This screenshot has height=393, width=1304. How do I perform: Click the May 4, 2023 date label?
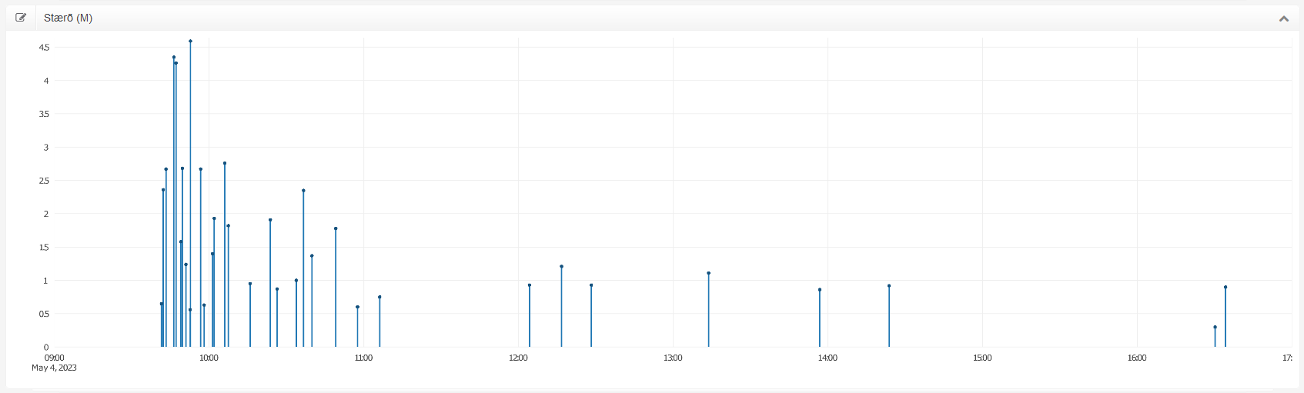tap(54, 368)
